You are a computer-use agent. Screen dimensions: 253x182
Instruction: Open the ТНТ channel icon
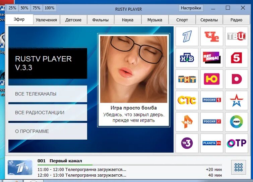tap(187, 79)
